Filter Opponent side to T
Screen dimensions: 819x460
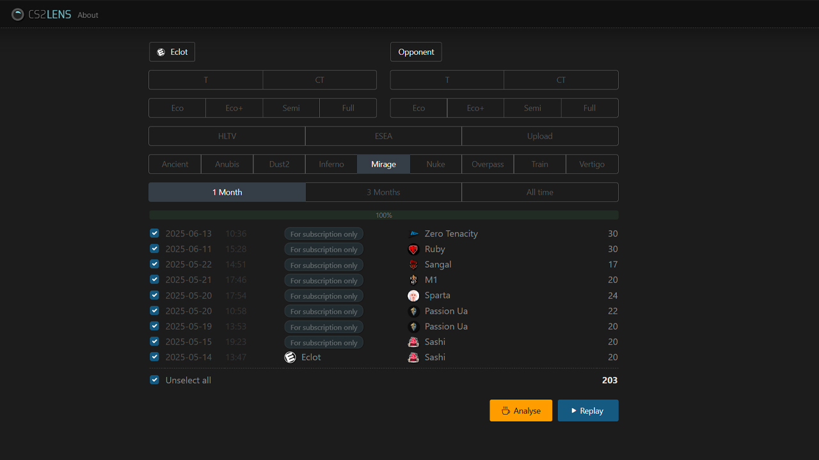point(447,80)
